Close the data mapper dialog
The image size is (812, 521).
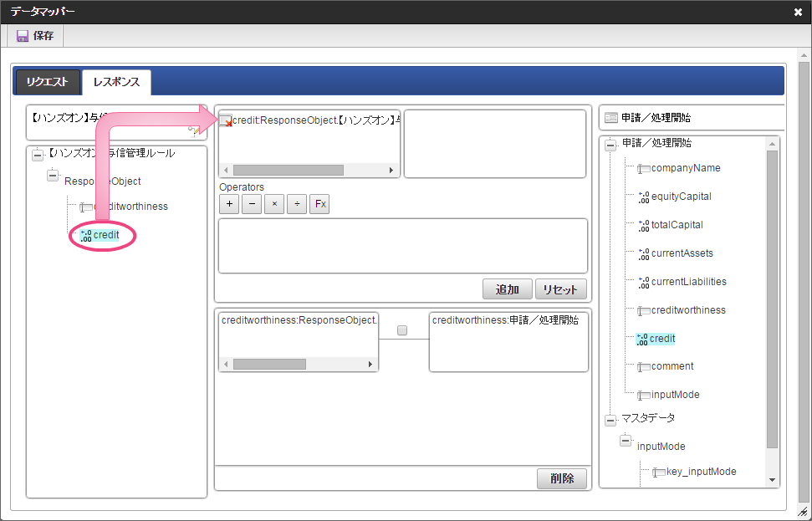point(798,12)
